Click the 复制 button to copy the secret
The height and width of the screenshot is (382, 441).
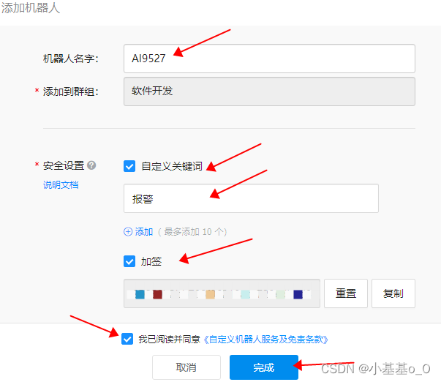393,293
